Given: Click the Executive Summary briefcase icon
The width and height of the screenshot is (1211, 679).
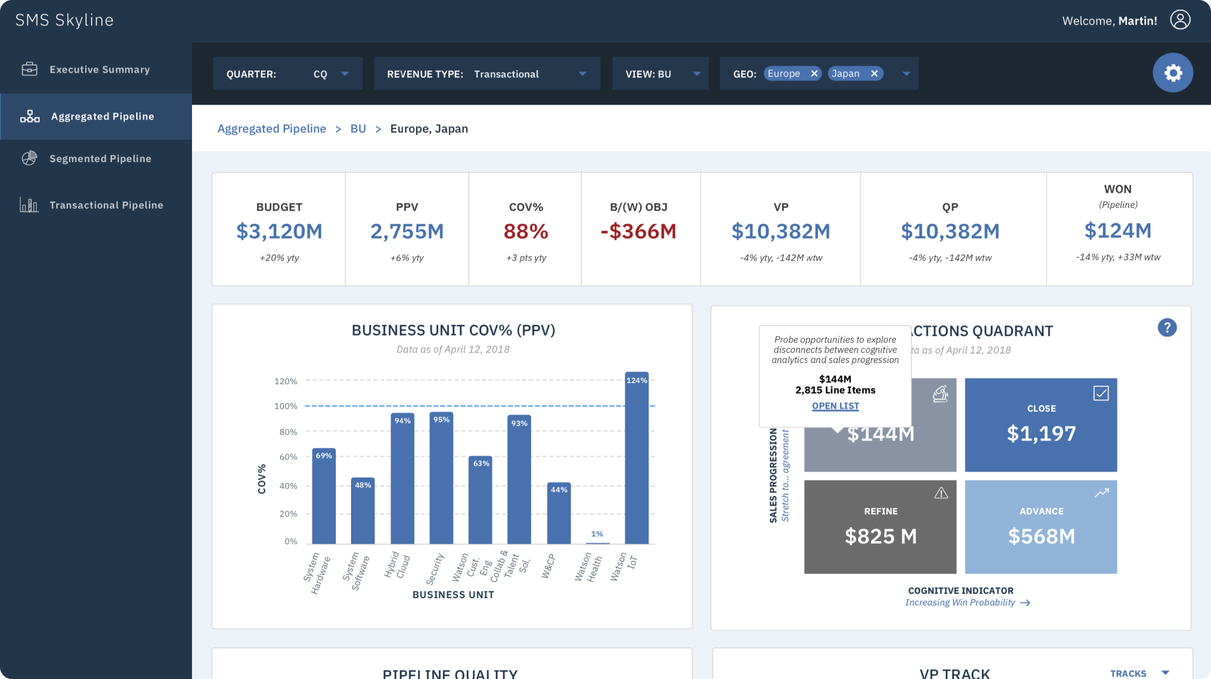Looking at the screenshot, I should point(29,70).
